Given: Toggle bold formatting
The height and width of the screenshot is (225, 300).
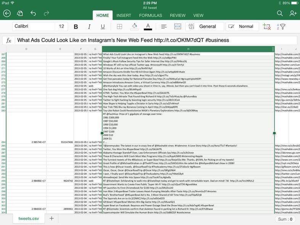Looking at the screenshot, I should tap(76, 27).
